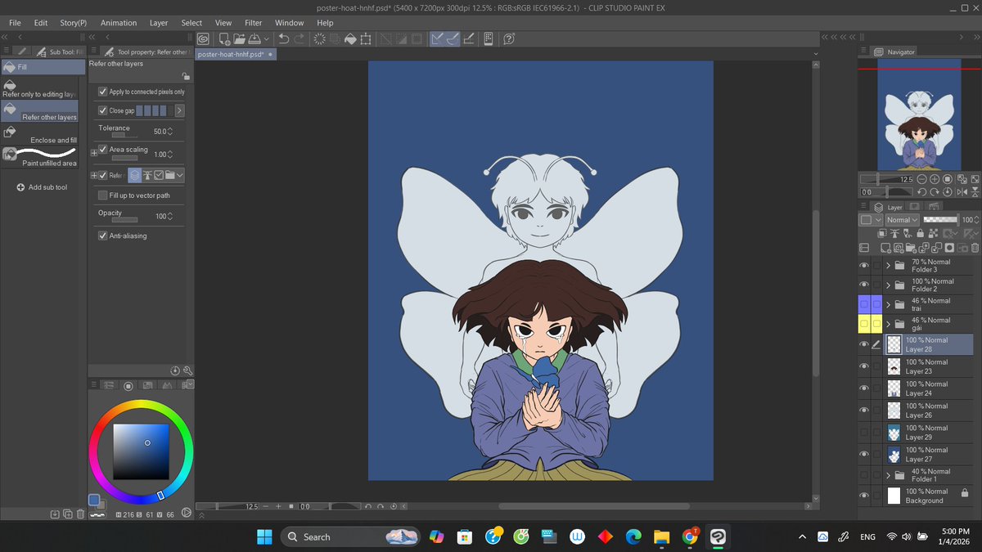Select the poster-hoat-hnhf.psd document tab
The width and height of the screenshot is (982, 552).
click(x=236, y=54)
